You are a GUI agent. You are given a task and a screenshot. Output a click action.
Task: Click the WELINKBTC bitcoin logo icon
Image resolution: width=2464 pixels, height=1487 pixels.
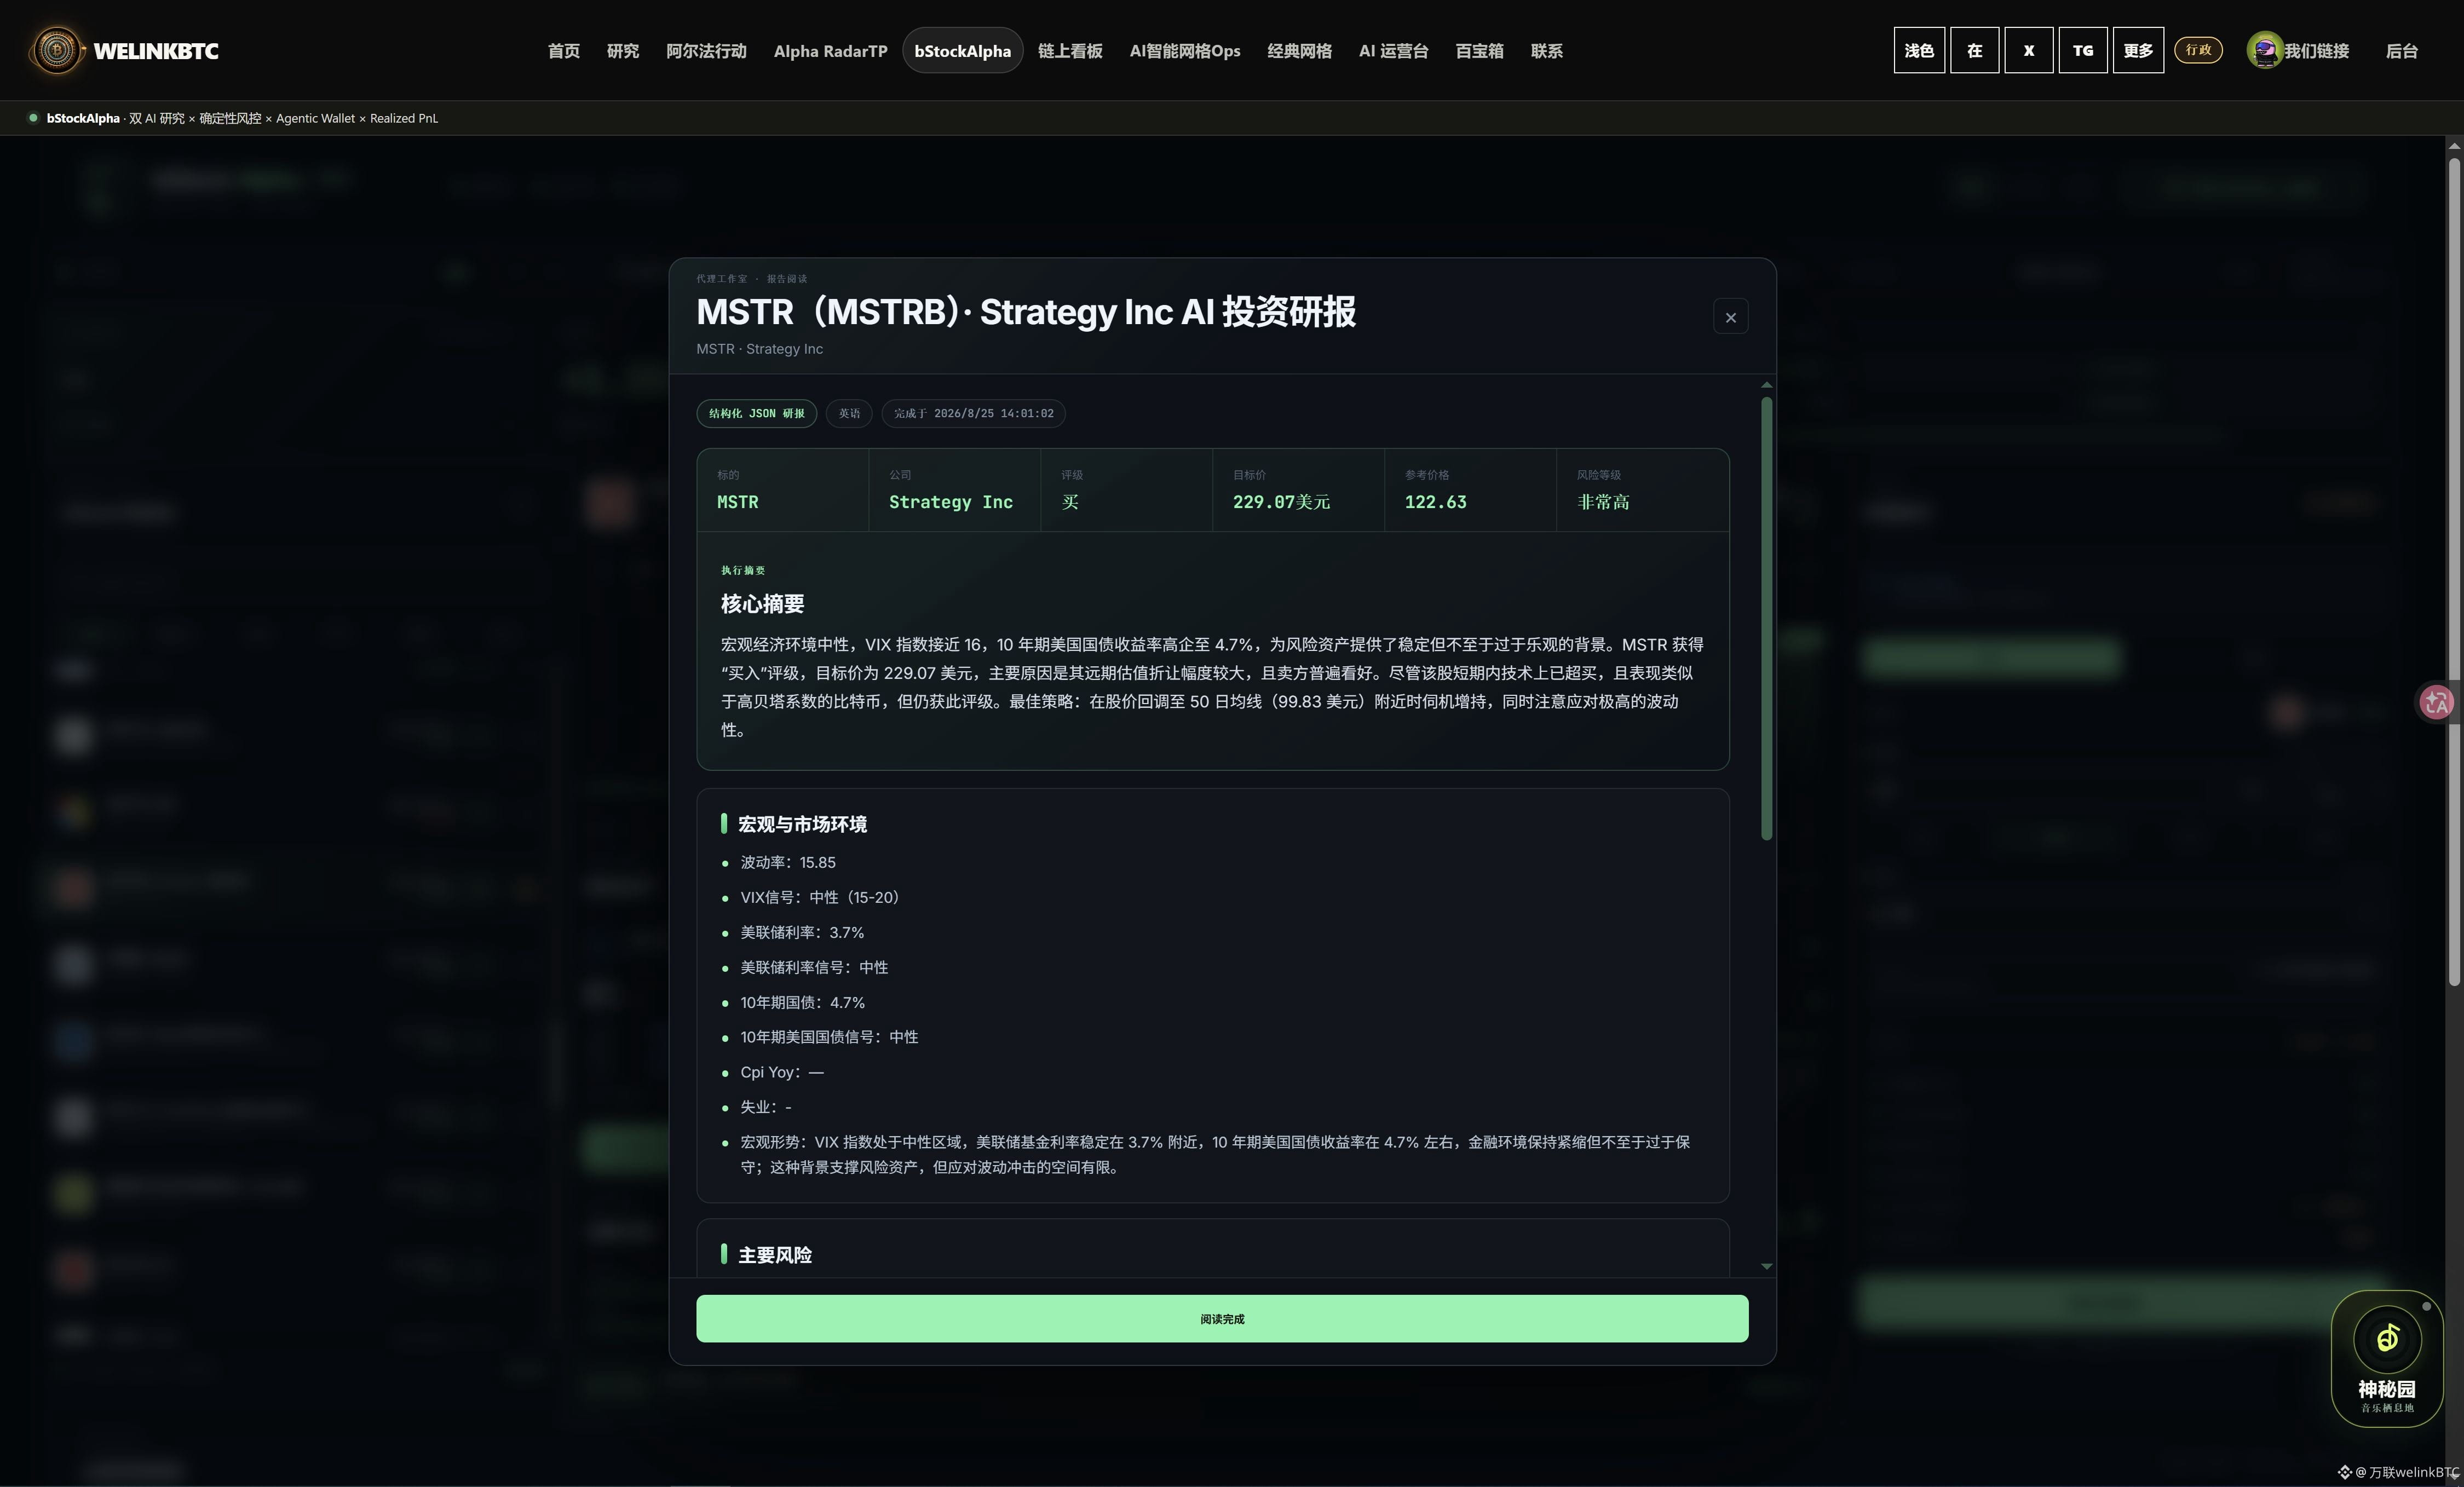click(57, 50)
